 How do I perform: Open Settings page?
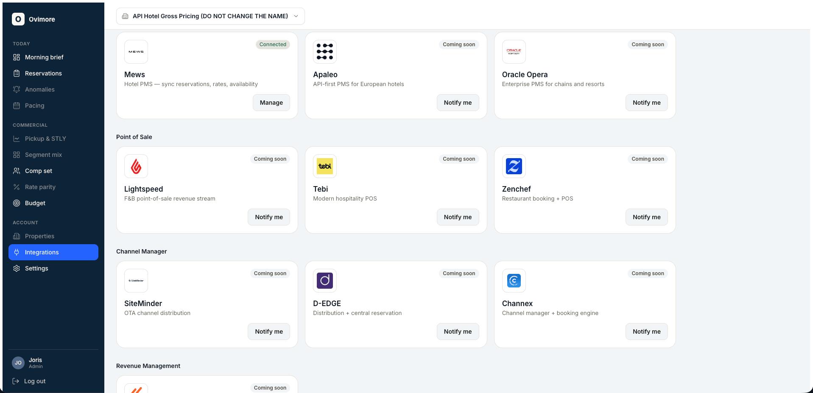click(53, 268)
